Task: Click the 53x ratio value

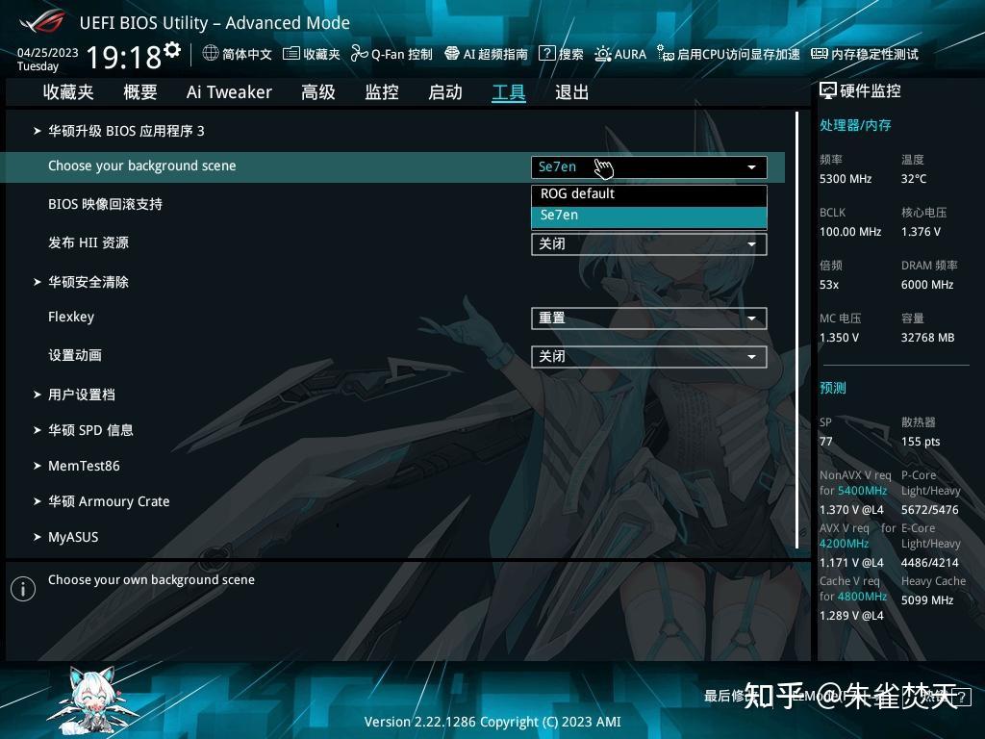Action: click(829, 285)
